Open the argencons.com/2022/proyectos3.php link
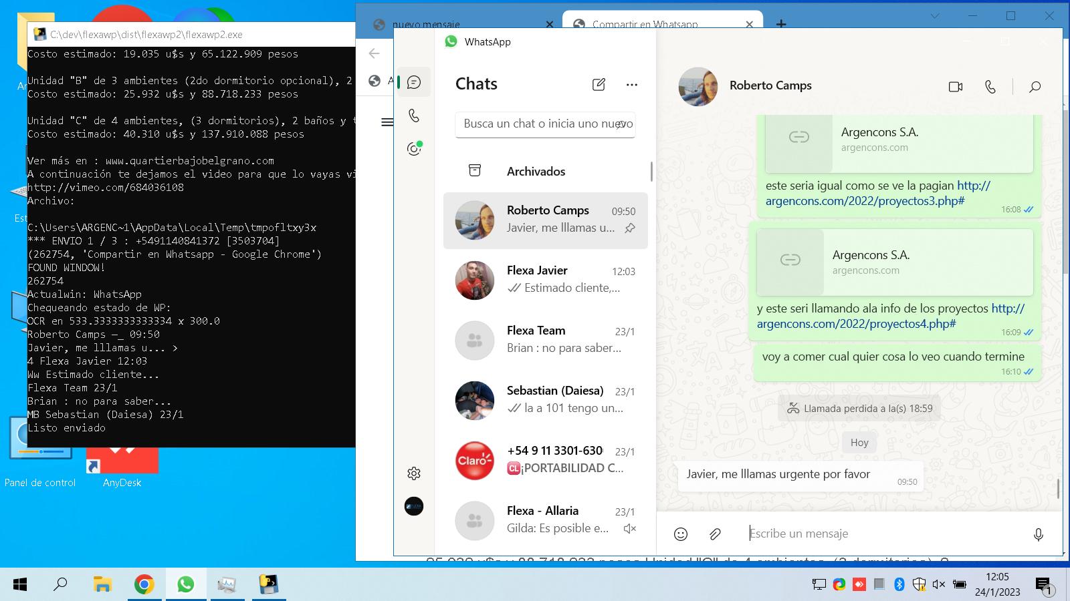This screenshot has width=1070, height=601. [878, 193]
